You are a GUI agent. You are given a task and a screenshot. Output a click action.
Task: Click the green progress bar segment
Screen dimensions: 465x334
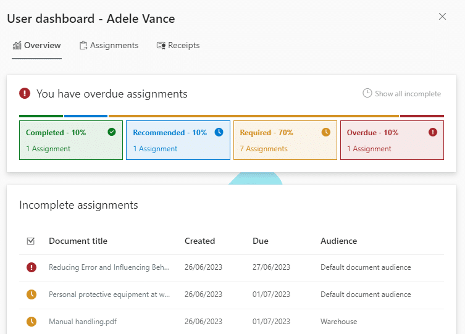[41, 116]
